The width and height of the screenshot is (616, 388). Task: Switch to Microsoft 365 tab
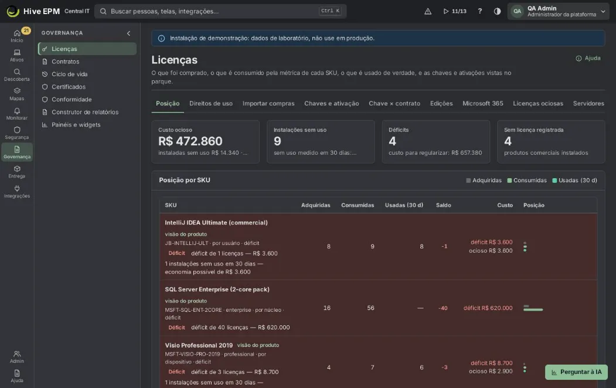click(483, 104)
